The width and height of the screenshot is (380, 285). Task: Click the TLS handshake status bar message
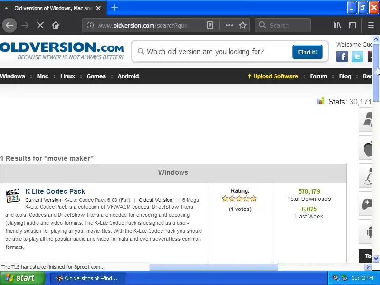click(53, 267)
